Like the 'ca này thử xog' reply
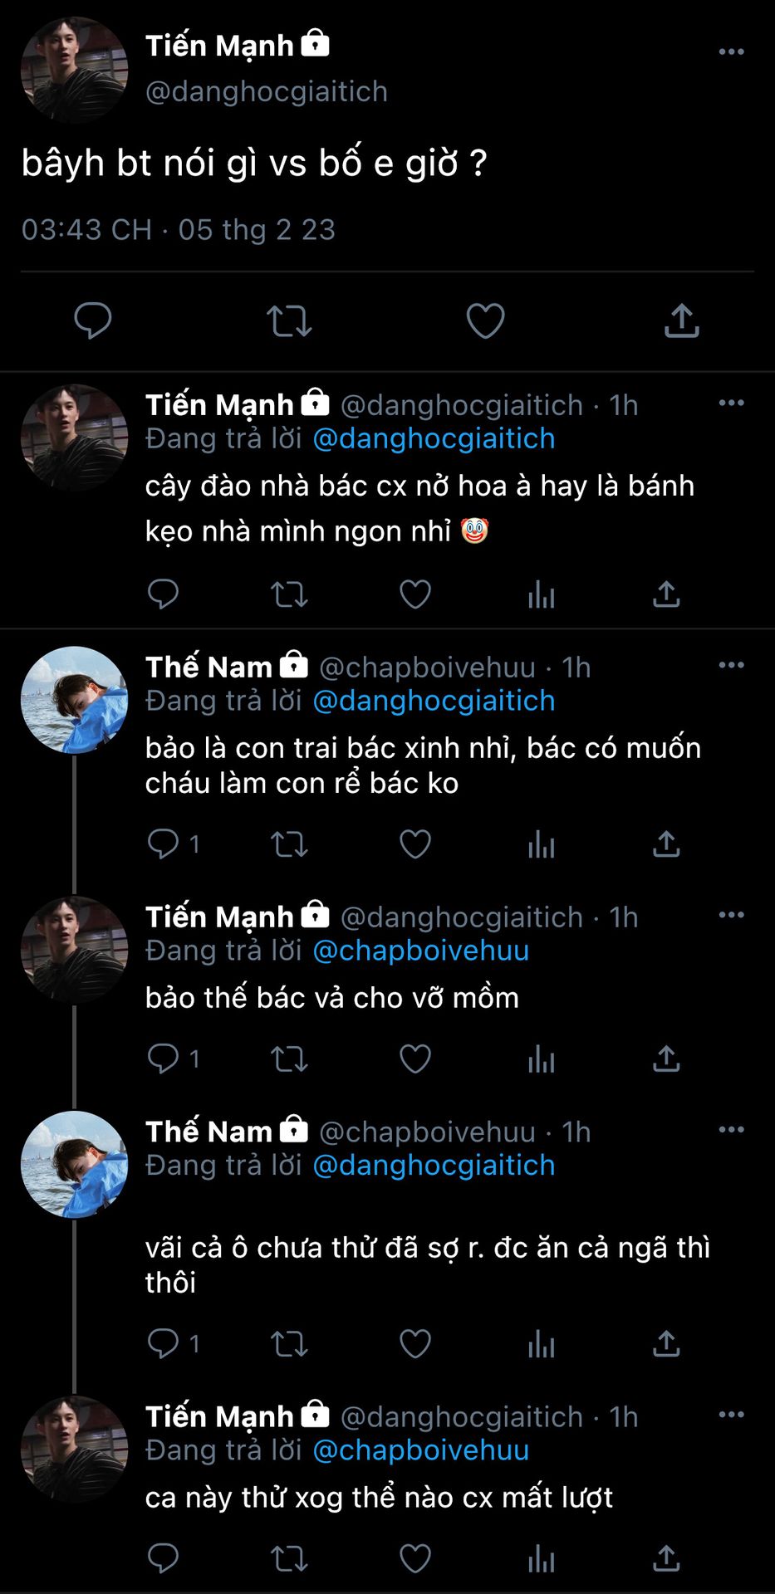 point(415,1559)
